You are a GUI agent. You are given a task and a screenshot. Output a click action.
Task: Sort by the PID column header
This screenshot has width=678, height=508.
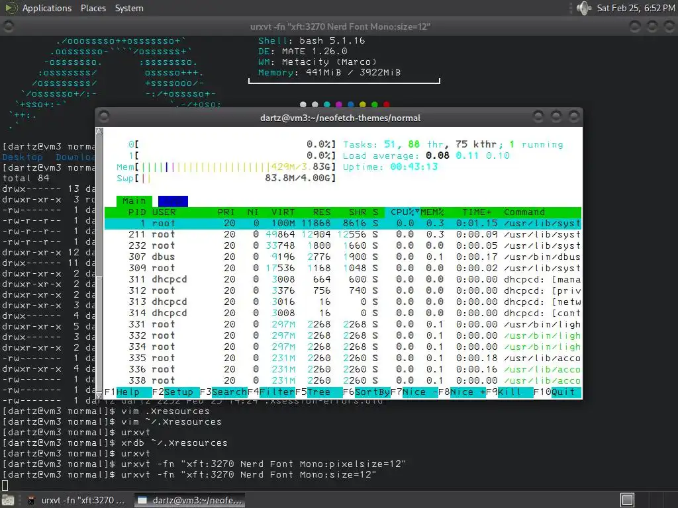137,212
